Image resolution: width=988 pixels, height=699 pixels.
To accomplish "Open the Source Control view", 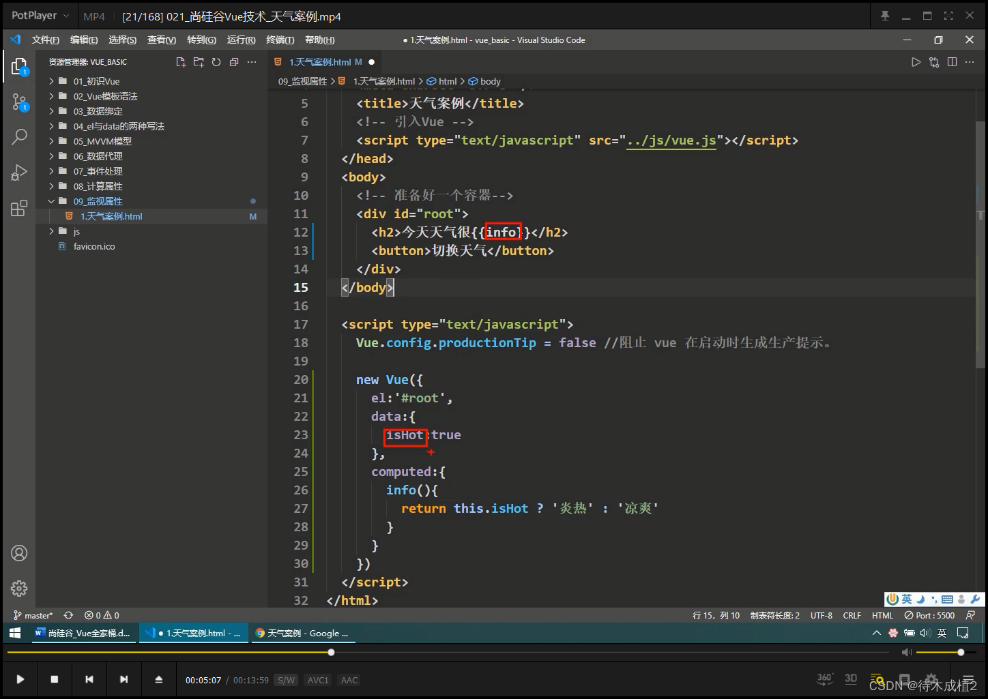I will pos(19,102).
